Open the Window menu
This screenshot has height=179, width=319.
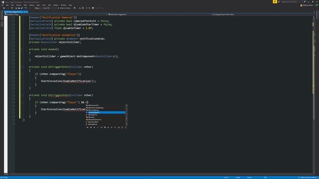click(x=63, y=5)
